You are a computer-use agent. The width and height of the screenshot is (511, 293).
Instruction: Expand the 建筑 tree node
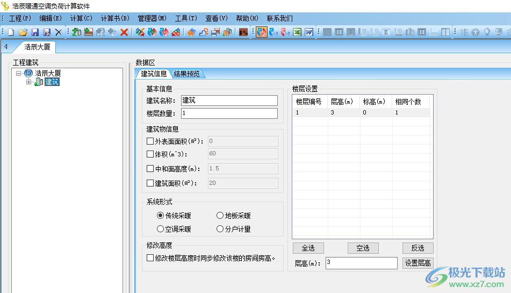tap(28, 82)
